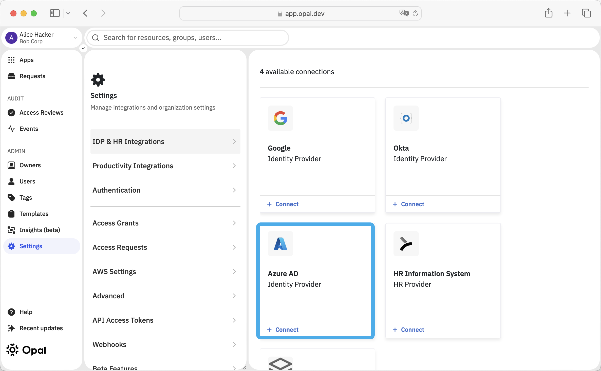Click the Okta card title
This screenshot has height=371, width=601.
click(x=401, y=148)
